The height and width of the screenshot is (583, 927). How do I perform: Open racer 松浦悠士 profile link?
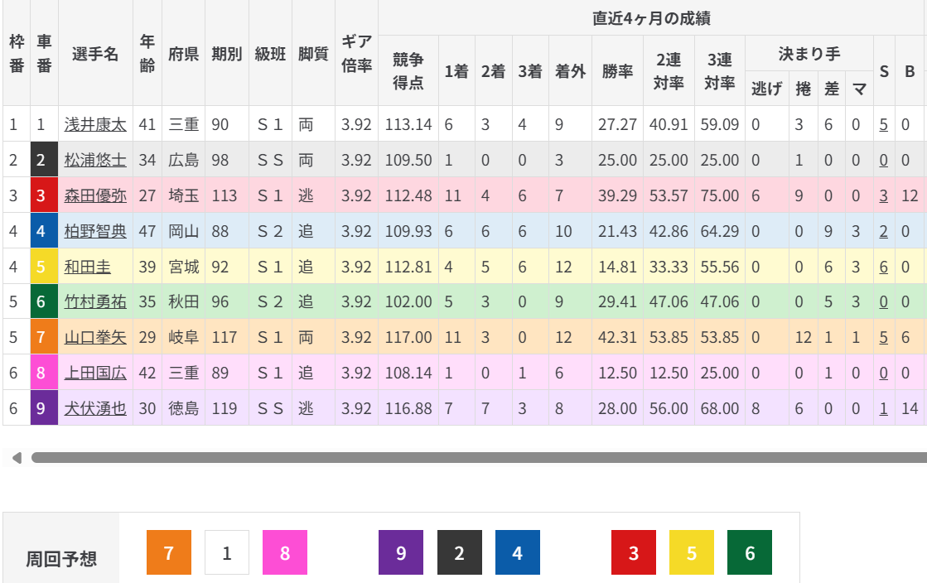tap(95, 160)
